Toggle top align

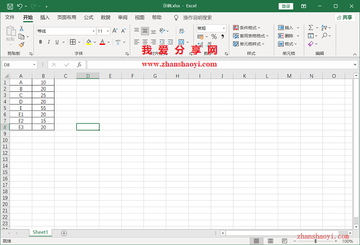(x=137, y=31)
